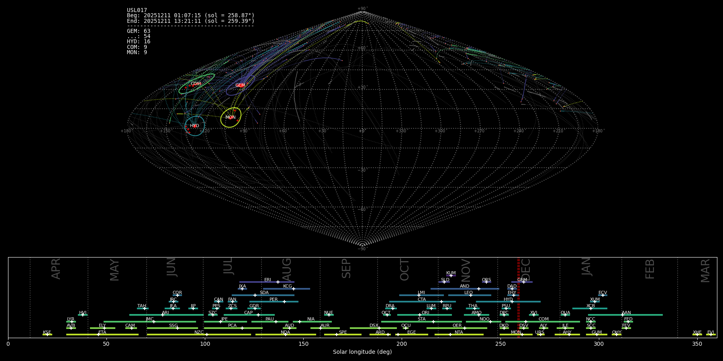This screenshot has width=723, height=361.
Task: Click the QUA shower bar in the timeline
Action: click(x=565, y=315)
